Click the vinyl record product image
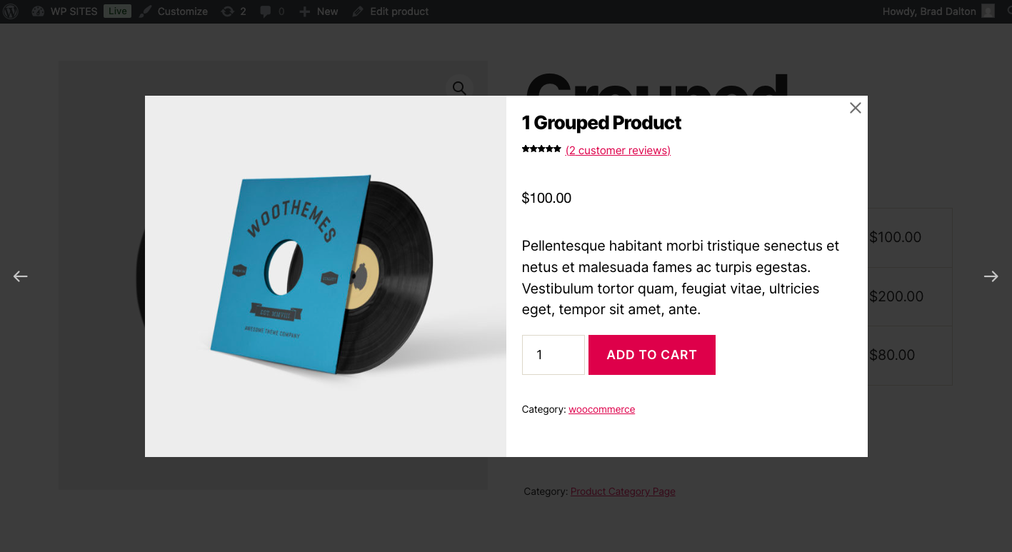Viewport: 1012px width, 552px height. point(325,276)
